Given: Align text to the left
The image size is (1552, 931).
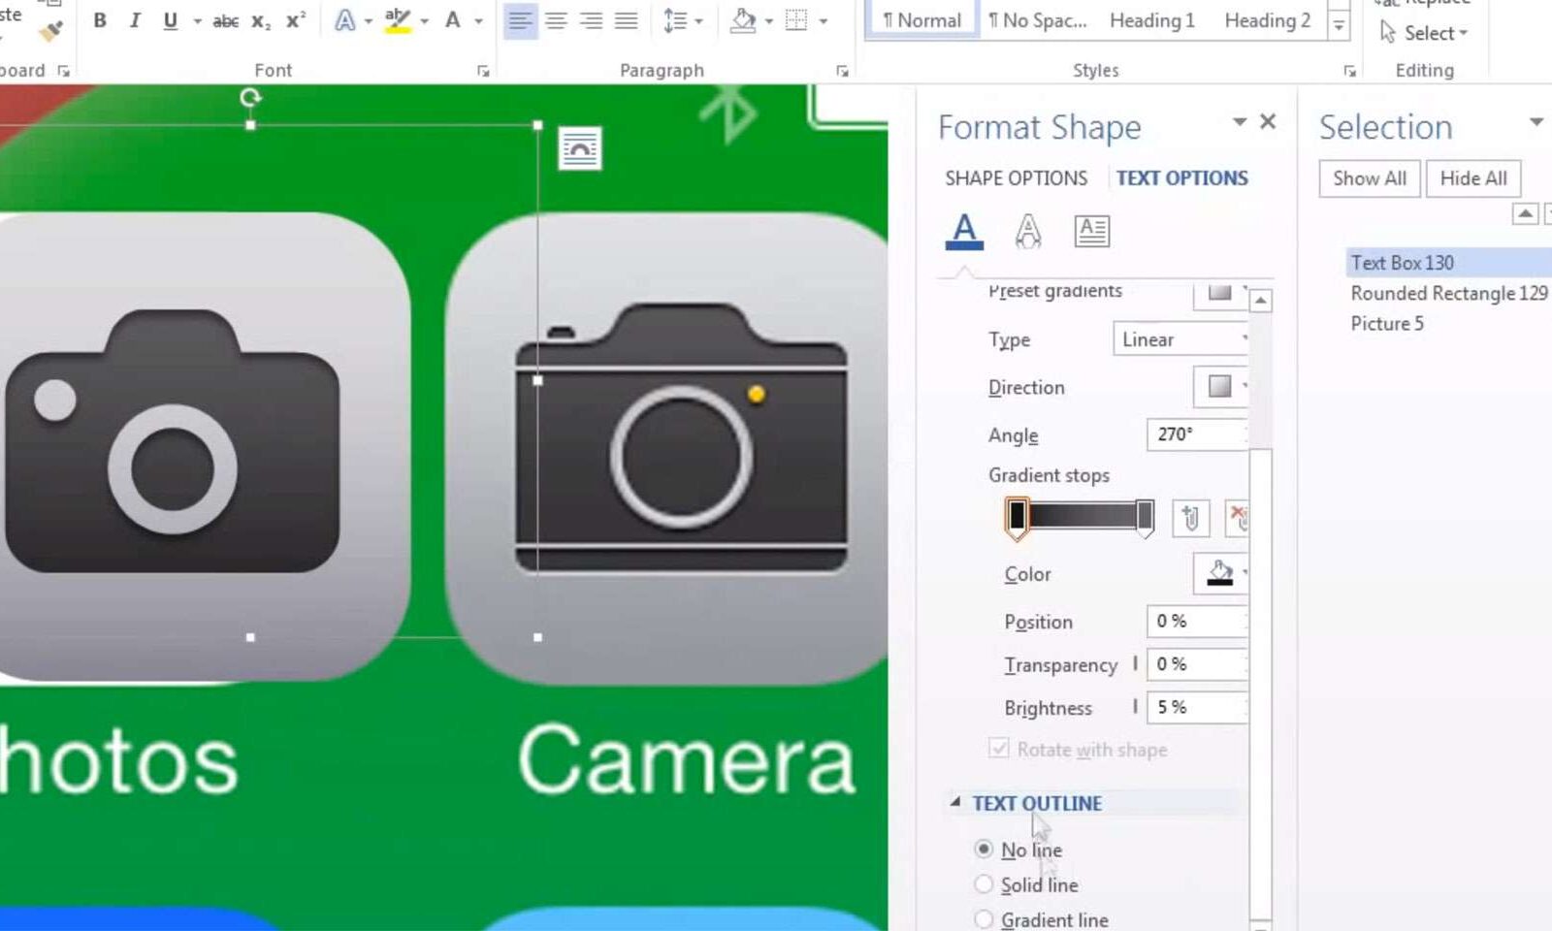Looking at the screenshot, I should coord(520,20).
